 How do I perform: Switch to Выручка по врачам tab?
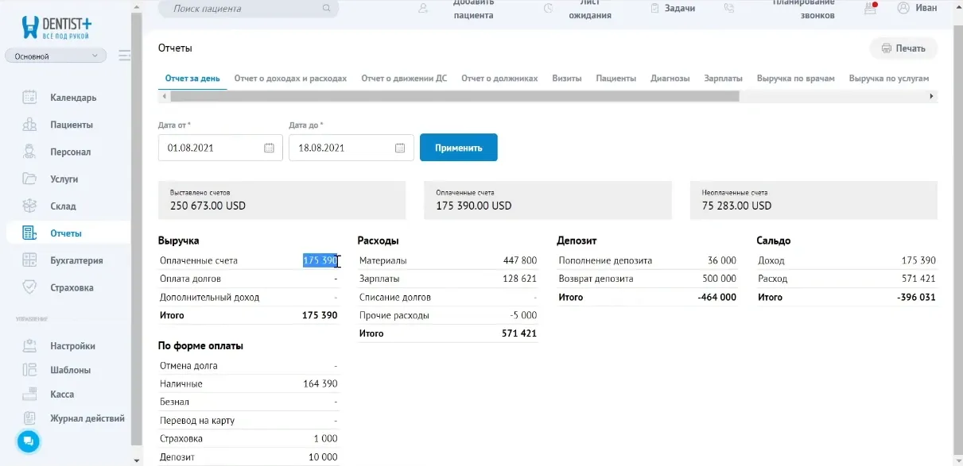tap(796, 79)
